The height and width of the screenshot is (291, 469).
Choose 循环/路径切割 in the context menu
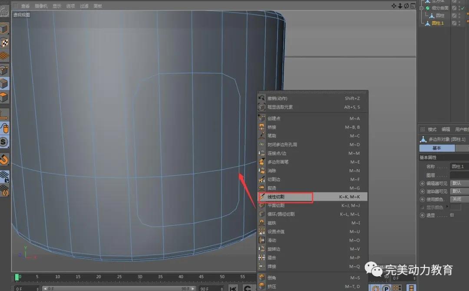click(x=281, y=214)
